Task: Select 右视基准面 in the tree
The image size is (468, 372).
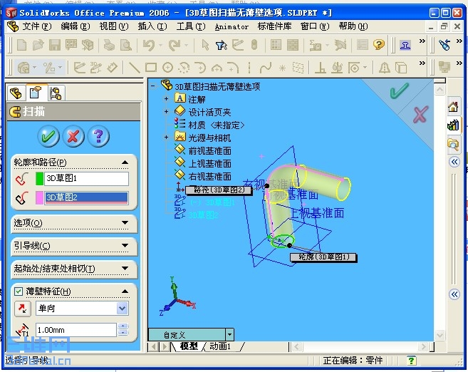Action: coord(209,177)
